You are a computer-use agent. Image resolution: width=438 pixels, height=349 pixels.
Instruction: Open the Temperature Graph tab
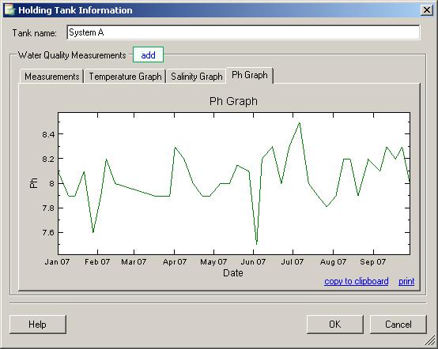(125, 77)
